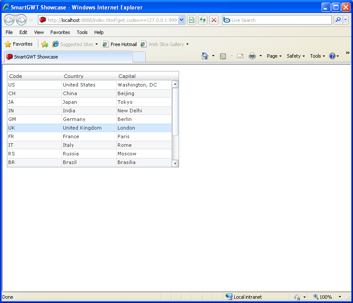Sort by the Code column header
Screen dimensions: 353x303
tap(35, 76)
